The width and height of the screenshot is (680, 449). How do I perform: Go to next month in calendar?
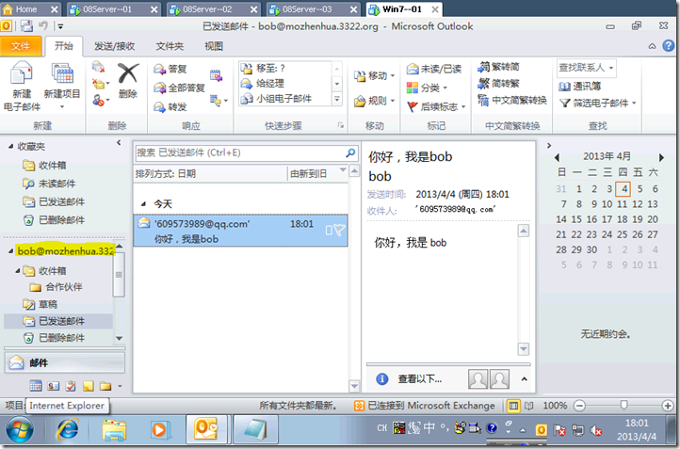(x=661, y=157)
